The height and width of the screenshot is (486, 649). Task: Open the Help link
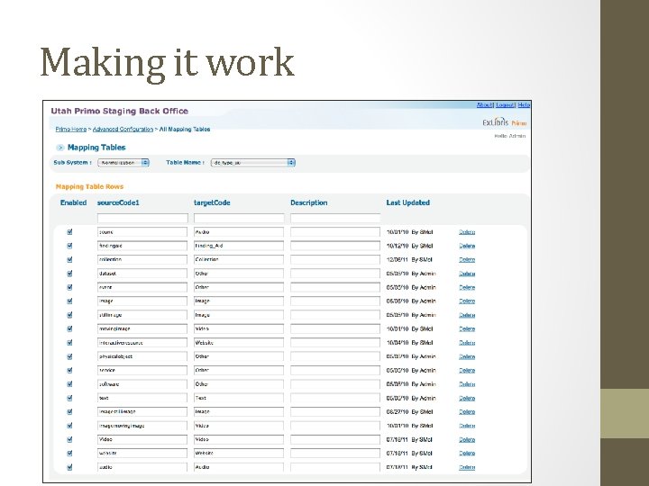click(524, 105)
